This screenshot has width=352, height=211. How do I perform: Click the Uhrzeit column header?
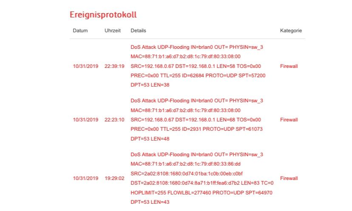(113, 31)
